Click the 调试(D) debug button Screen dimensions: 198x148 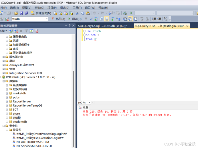75,19
